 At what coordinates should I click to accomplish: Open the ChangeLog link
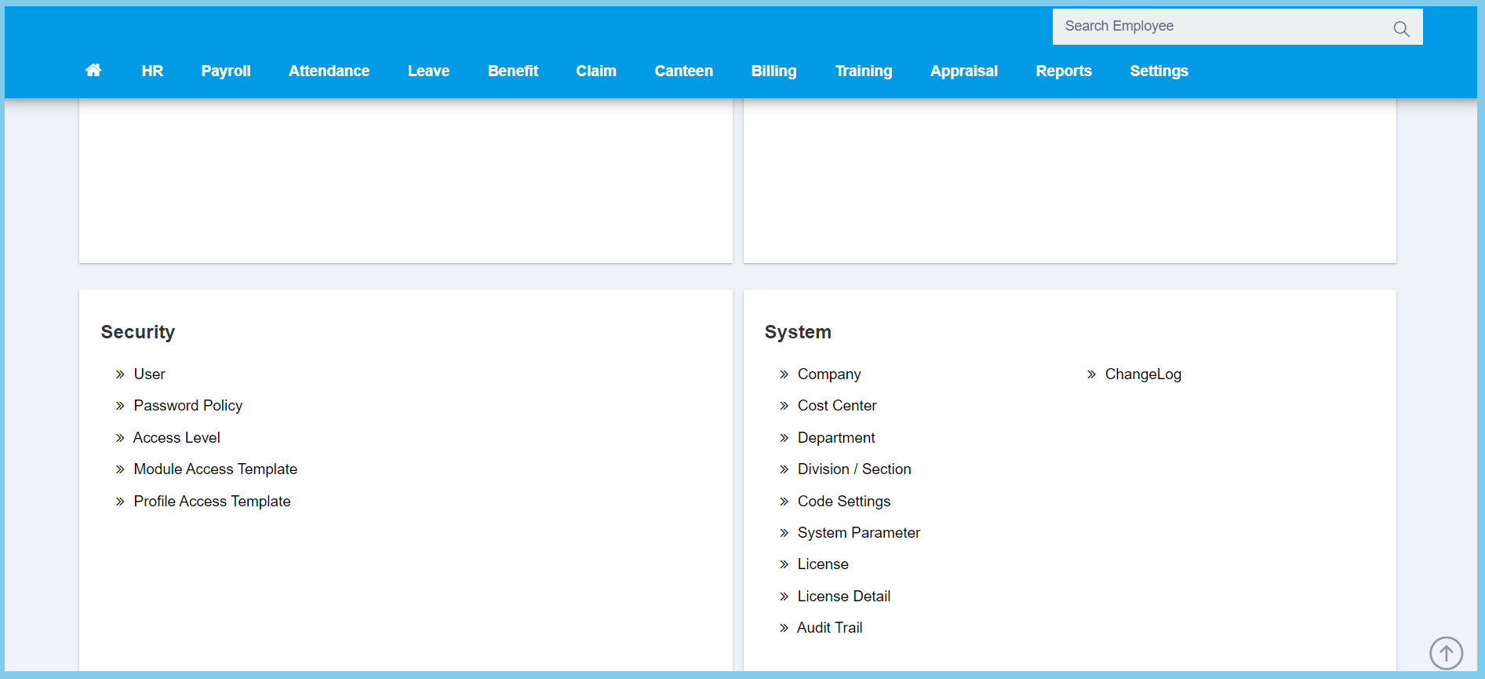point(1142,374)
